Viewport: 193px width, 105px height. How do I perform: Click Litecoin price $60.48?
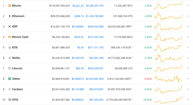click(80, 68)
